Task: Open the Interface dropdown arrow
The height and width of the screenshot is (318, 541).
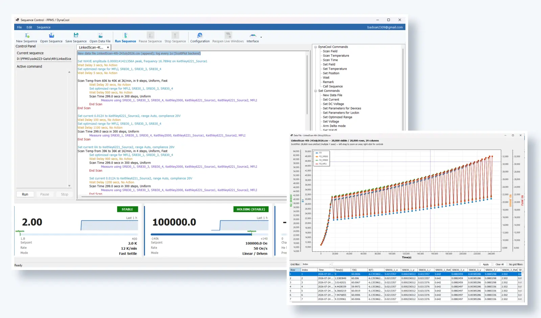Action: click(261, 37)
